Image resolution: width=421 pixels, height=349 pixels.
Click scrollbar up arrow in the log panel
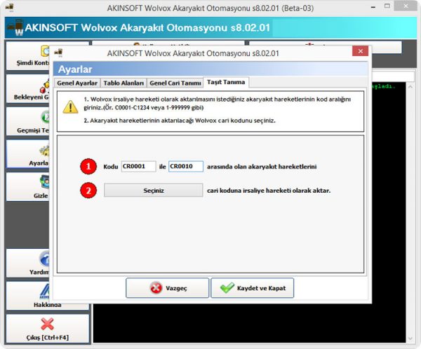(x=410, y=87)
